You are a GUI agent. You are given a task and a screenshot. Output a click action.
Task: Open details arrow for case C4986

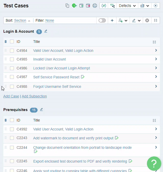coord(156,68)
